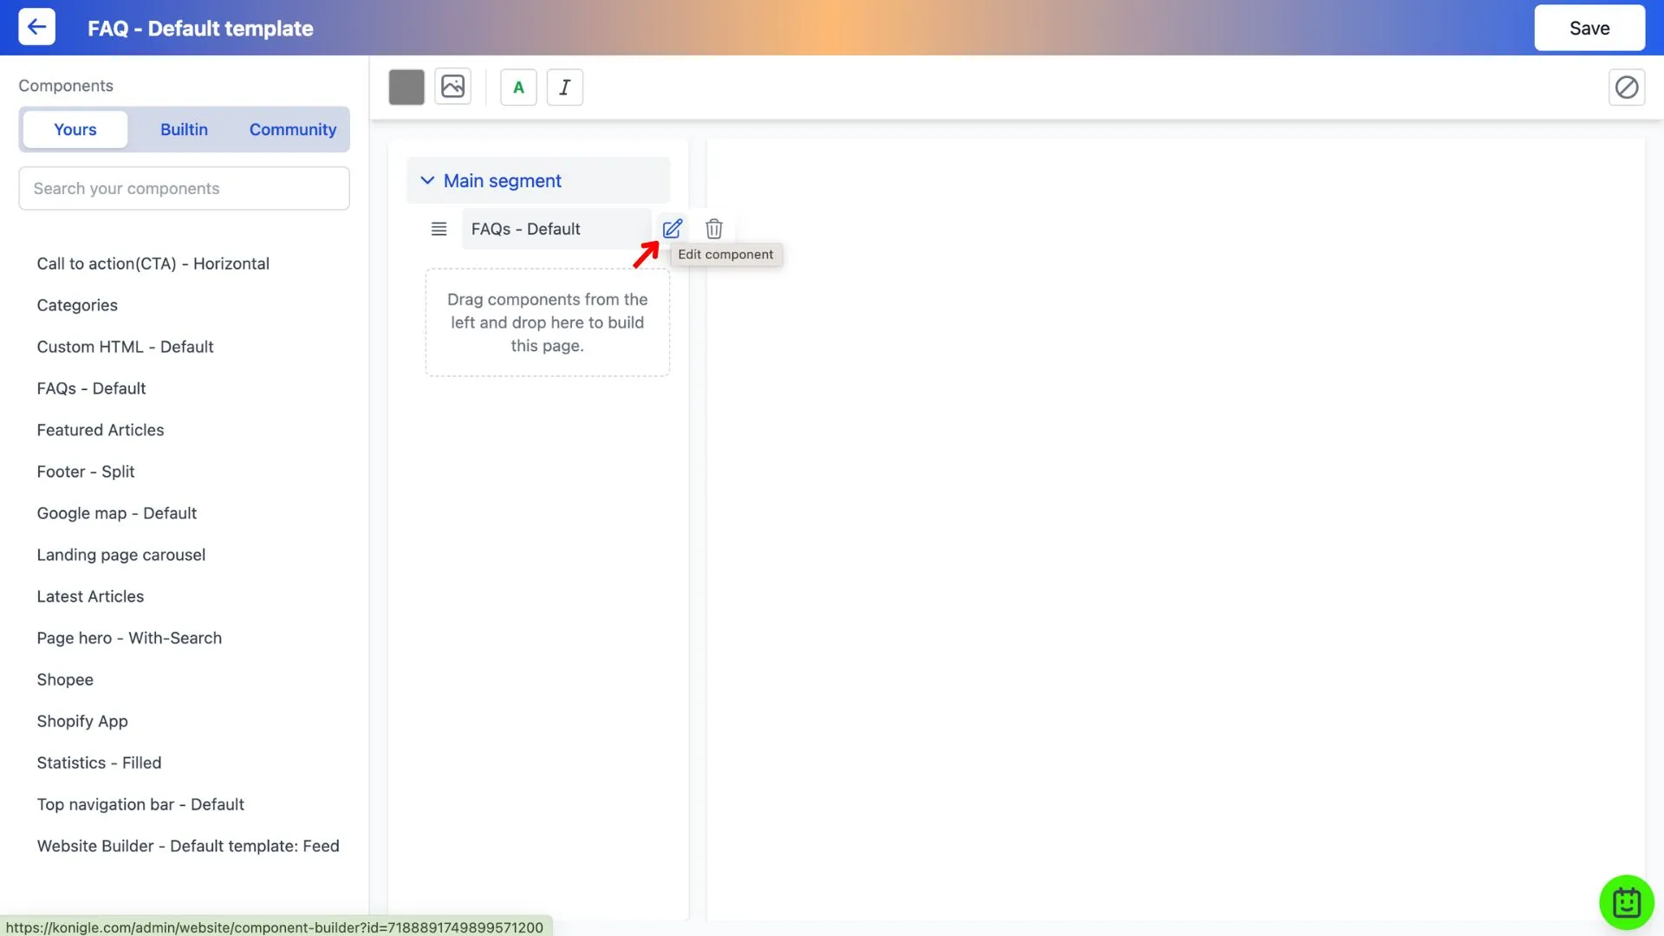Click the italic text formatting icon
The image size is (1664, 936).
(563, 86)
